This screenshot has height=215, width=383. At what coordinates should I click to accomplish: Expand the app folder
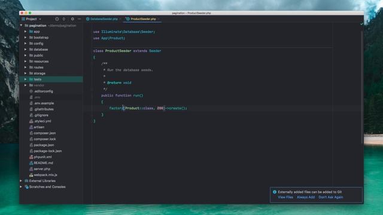(25, 32)
